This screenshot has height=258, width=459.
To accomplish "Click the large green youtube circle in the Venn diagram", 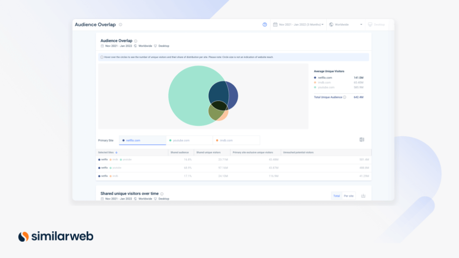I will pos(186,96).
